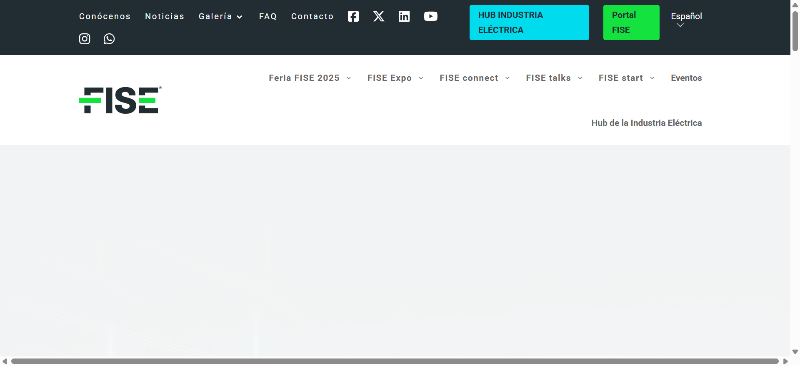The image size is (800, 366).
Task: Expand the FISE connect menu
Action: (x=475, y=78)
